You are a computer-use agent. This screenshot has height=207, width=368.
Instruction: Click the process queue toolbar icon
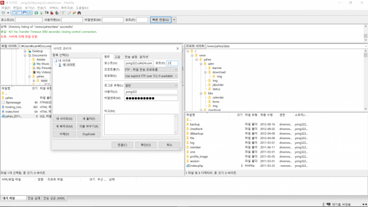[x=41, y=13]
